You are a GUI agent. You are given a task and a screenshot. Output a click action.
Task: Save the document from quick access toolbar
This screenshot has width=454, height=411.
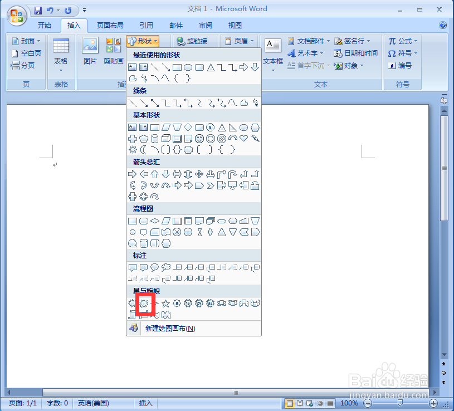coord(38,11)
